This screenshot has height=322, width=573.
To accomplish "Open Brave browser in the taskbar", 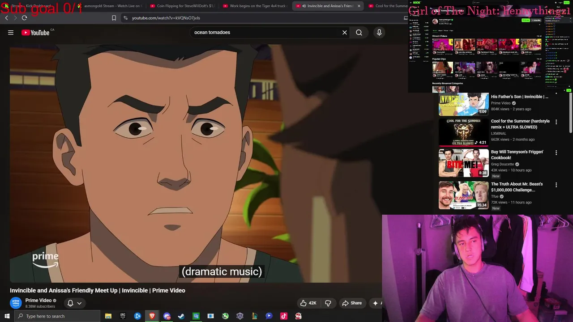I will (x=152, y=316).
